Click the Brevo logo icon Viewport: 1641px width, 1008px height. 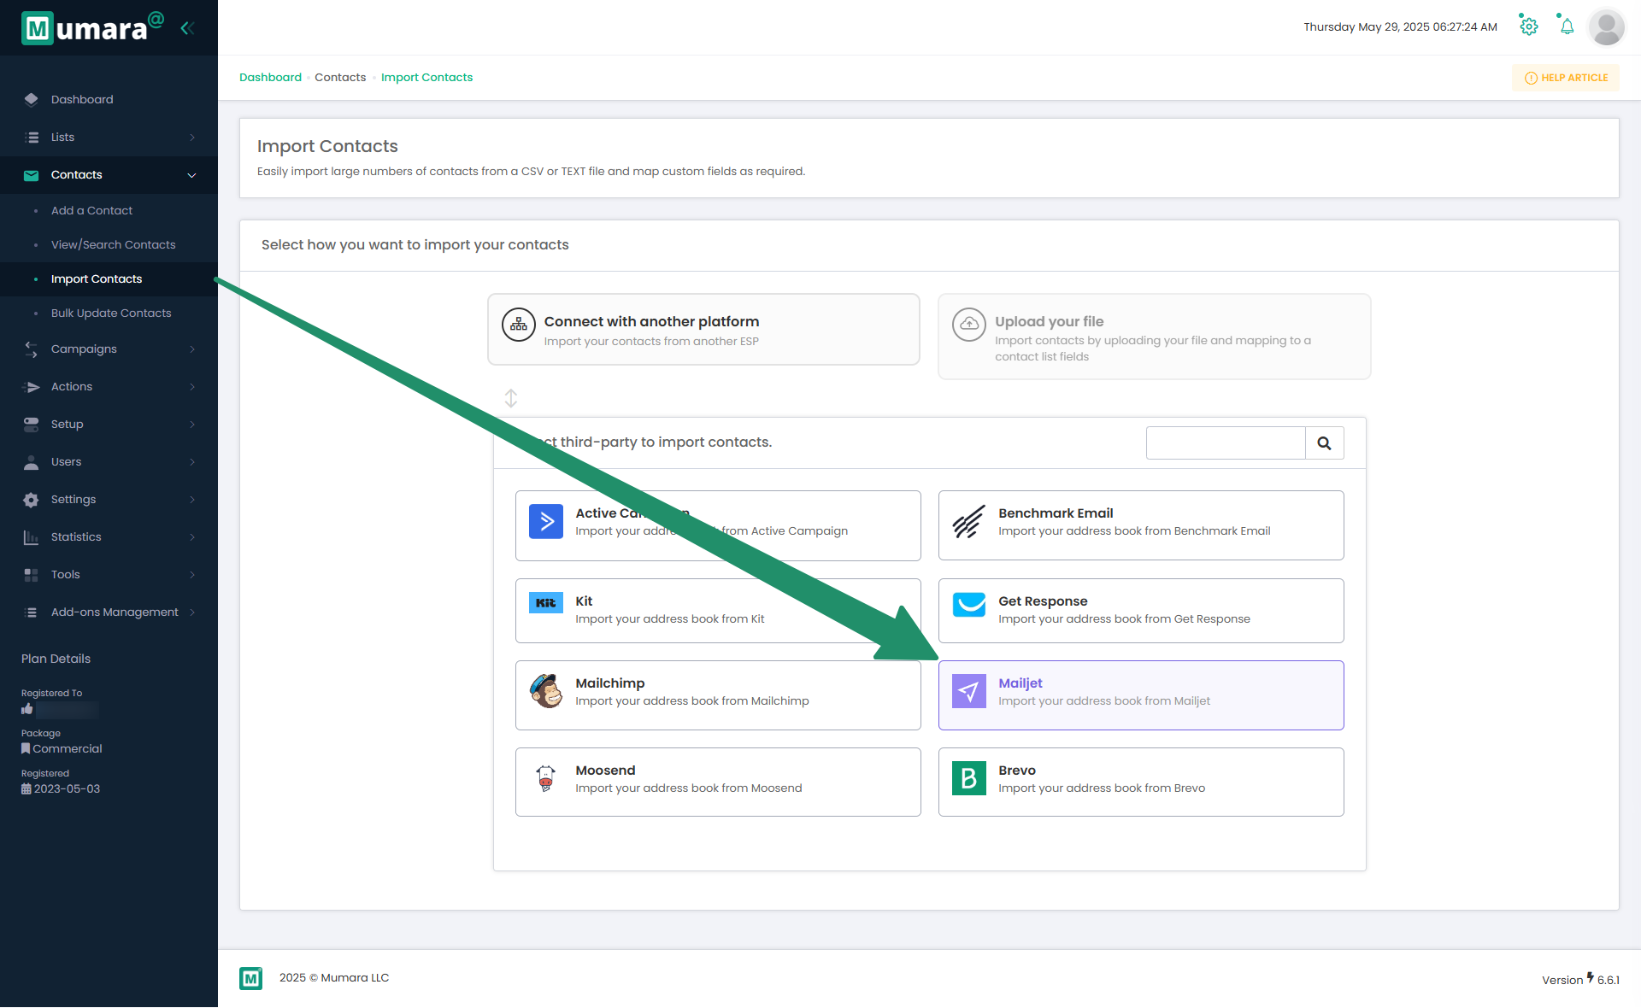tap(969, 778)
